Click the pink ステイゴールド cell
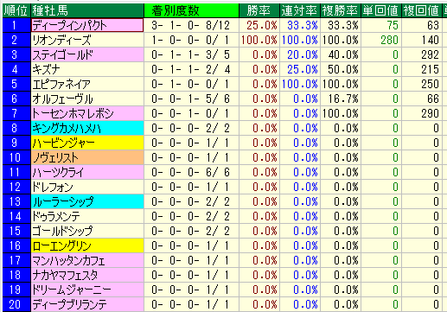Viewport: 447px width, 312px height. coord(87,54)
